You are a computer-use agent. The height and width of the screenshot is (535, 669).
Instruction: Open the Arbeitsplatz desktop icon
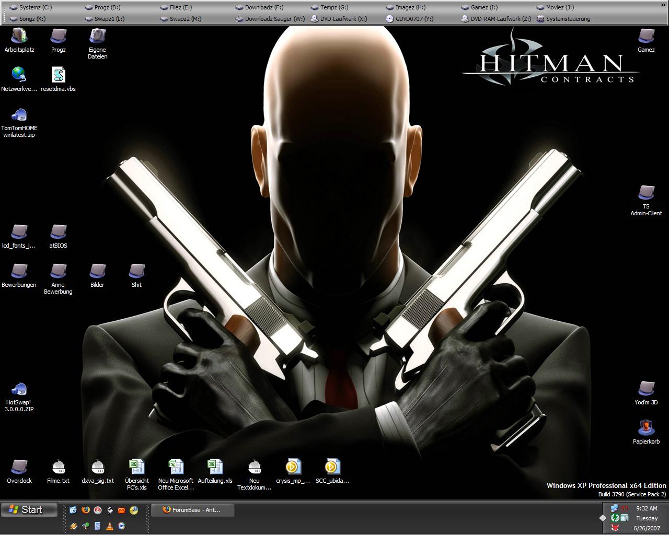tap(19, 40)
